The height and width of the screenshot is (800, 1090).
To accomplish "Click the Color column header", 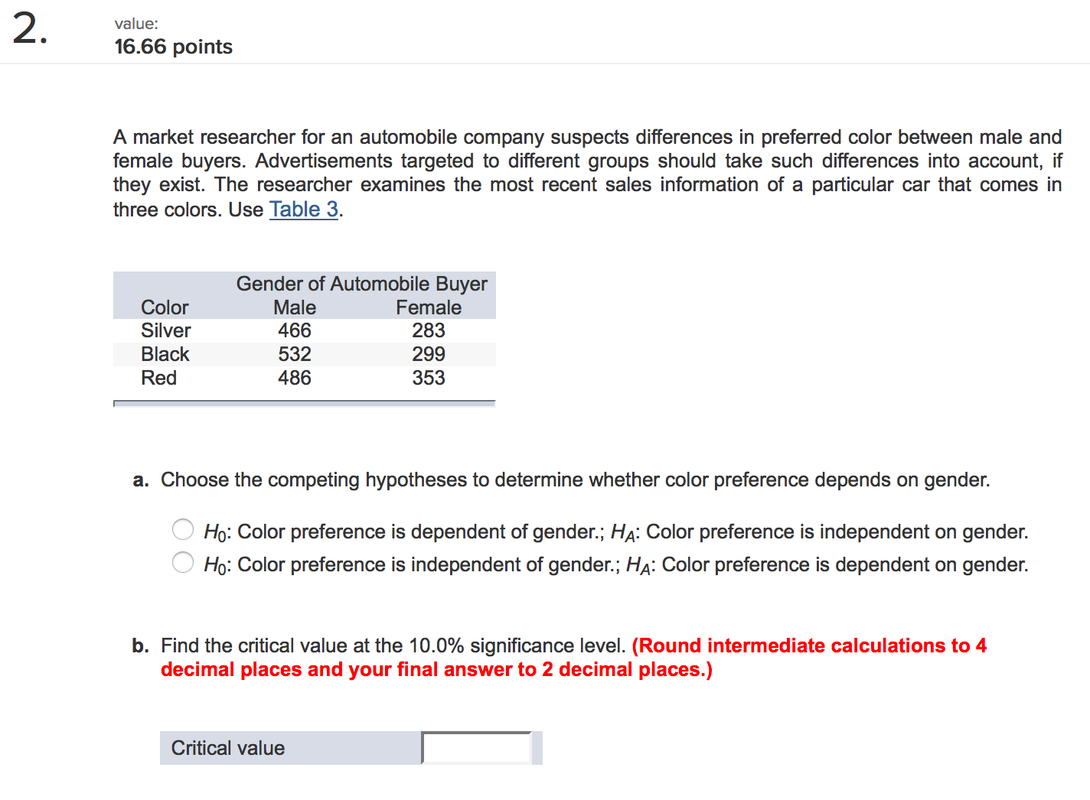I will [165, 307].
